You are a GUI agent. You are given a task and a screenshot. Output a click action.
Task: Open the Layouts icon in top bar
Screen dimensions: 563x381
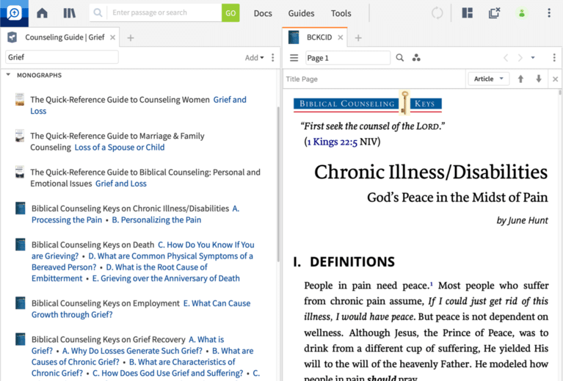467,13
